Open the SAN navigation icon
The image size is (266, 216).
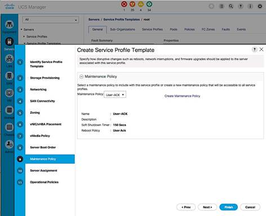click(x=9, y=76)
